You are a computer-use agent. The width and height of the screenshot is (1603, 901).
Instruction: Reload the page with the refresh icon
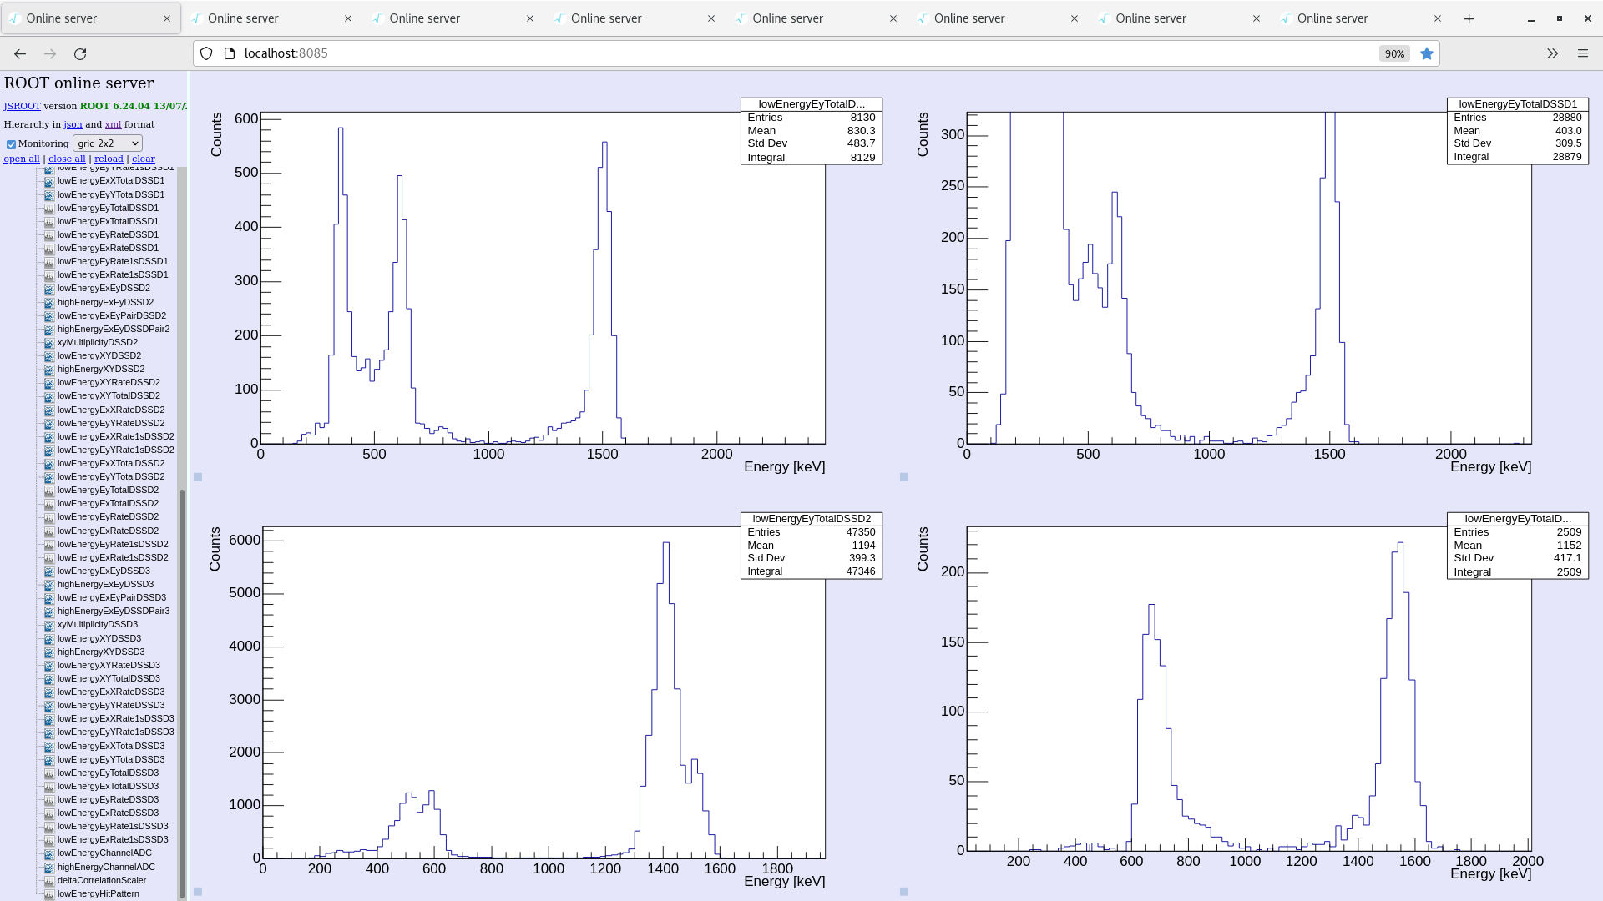(80, 53)
